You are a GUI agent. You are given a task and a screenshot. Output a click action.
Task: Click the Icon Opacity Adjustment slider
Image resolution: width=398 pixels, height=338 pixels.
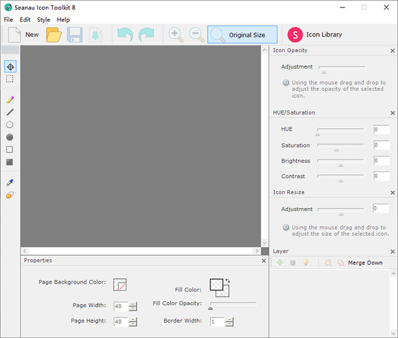tap(342, 69)
